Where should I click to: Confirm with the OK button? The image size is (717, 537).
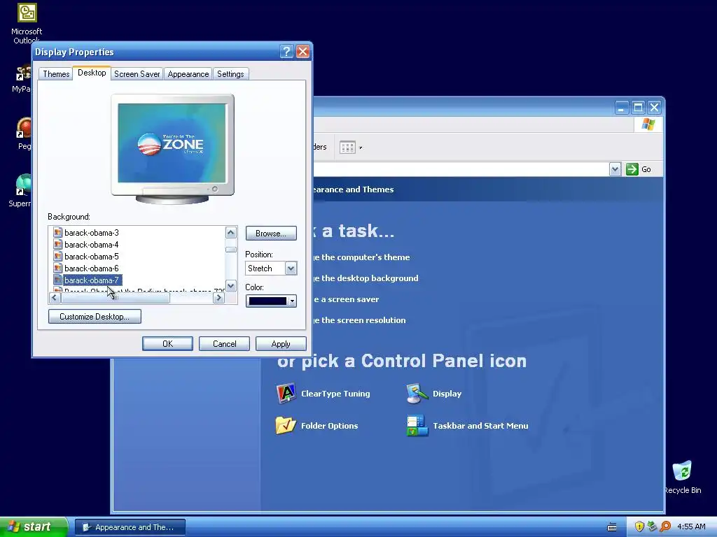pyautogui.click(x=167, y=343)
